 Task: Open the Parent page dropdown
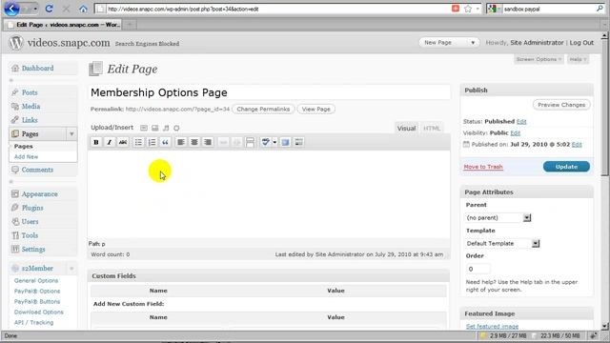click(498, 218)
